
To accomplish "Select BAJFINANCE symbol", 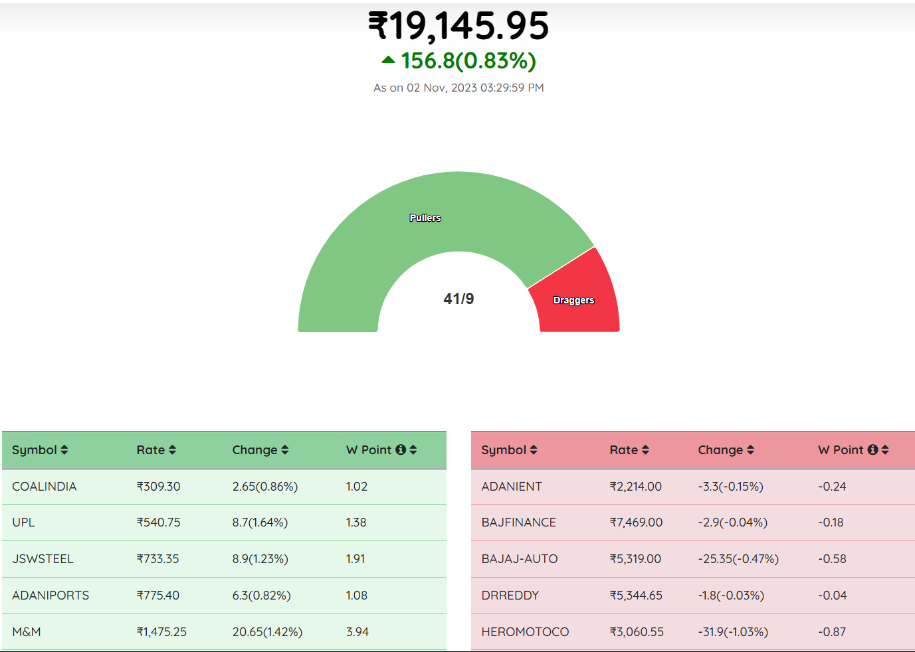I will 519,523.
